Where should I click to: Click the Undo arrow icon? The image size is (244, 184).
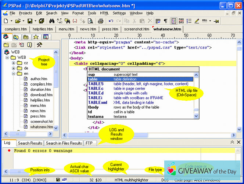pyautogui.click(x=111, y=21)
